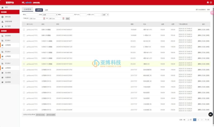Tick the checkbox of the highlighted 14:45:19 row

tap(24, 64)
